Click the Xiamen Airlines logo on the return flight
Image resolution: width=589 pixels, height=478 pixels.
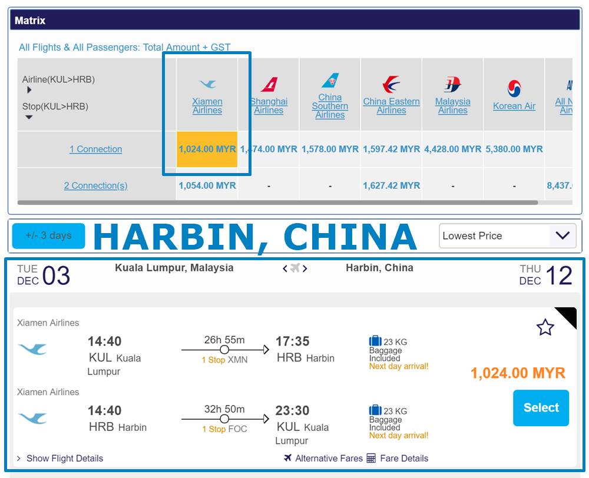pyautogui.click(x=32, y=419)
